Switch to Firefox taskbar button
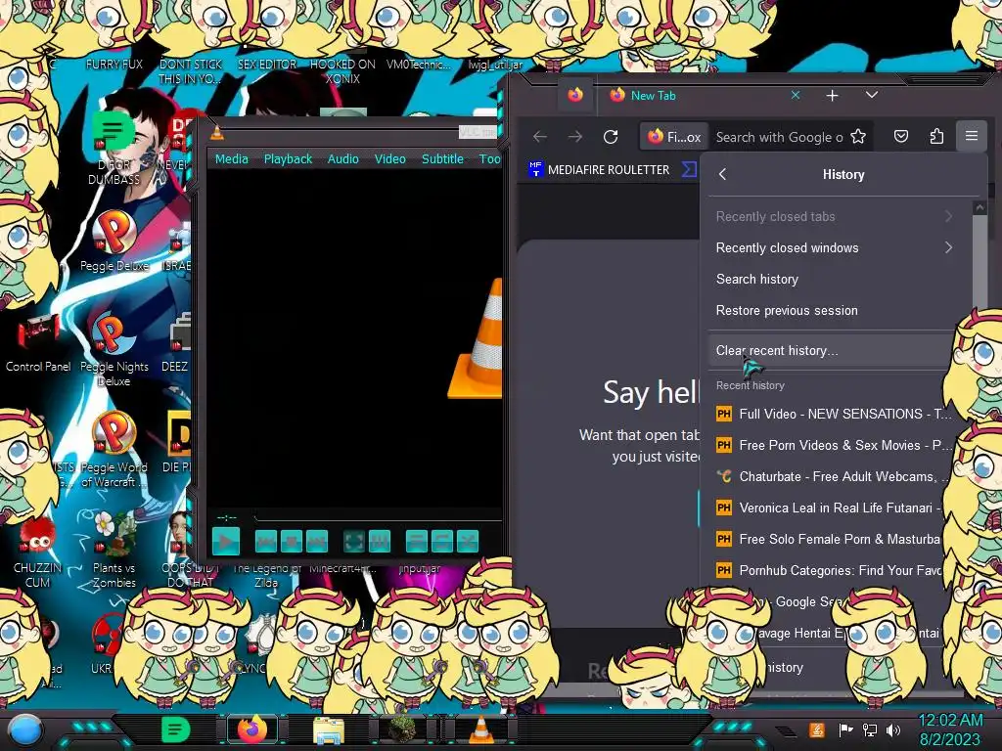 pos(252,729)
